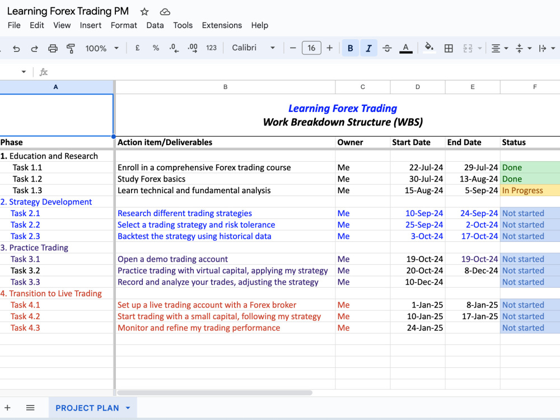
Task: Click the horizontal scrollbar
Action: pos(214,393)
